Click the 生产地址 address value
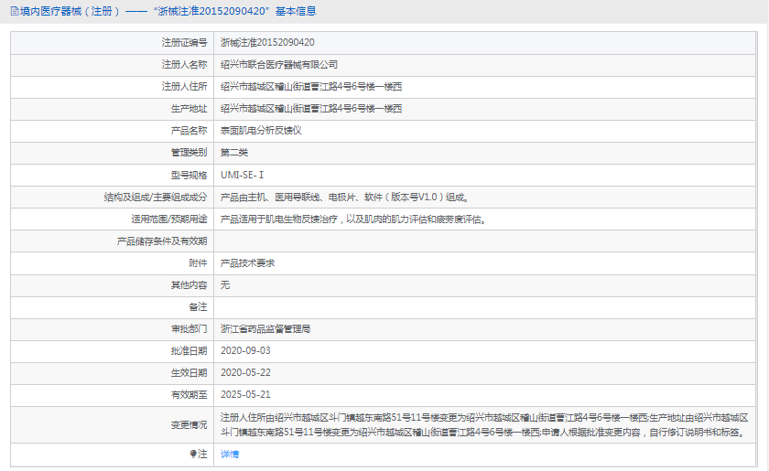Viewport: 769px width, 471px height. 311,109
